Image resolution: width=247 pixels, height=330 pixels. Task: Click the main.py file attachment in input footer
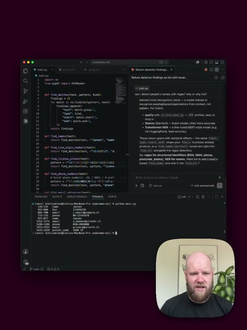(155, 186)
